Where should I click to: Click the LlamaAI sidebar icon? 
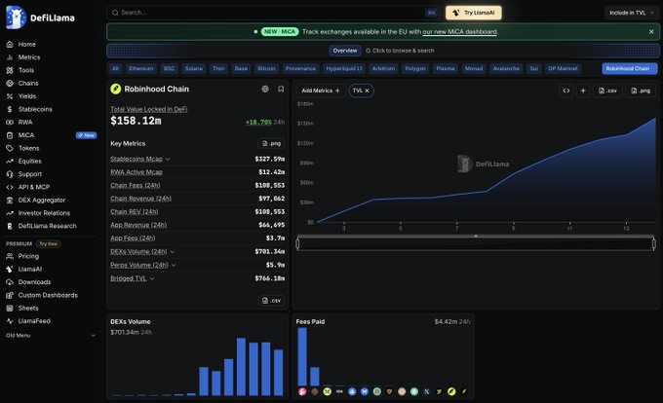click(10, 270)
